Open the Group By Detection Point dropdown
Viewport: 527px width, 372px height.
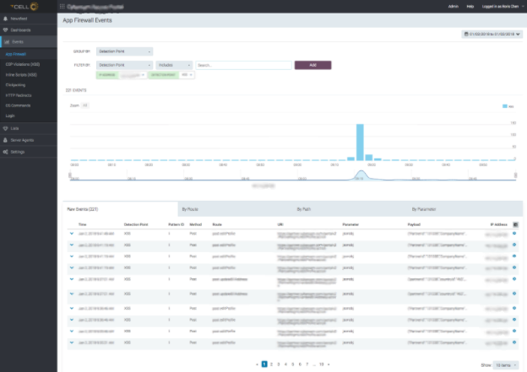coord(124,51)
